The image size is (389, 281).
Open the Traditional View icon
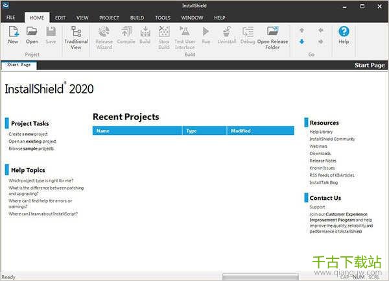coord(76,36)
